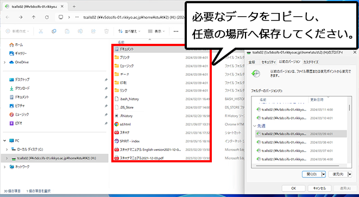Click the Cut scissors icon in the toolbar
The width and height of the screenshot is (359, 197).
click(41, 31)
